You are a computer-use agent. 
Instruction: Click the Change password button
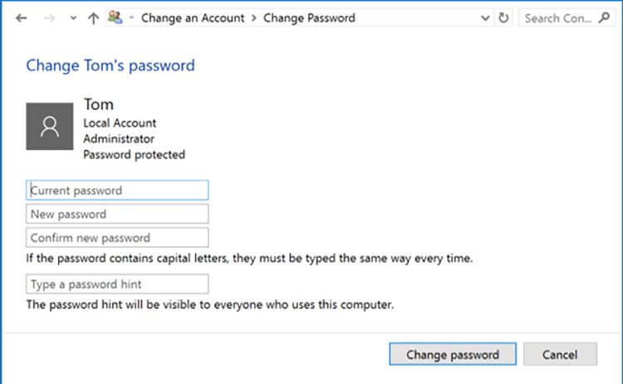[453, 354]
